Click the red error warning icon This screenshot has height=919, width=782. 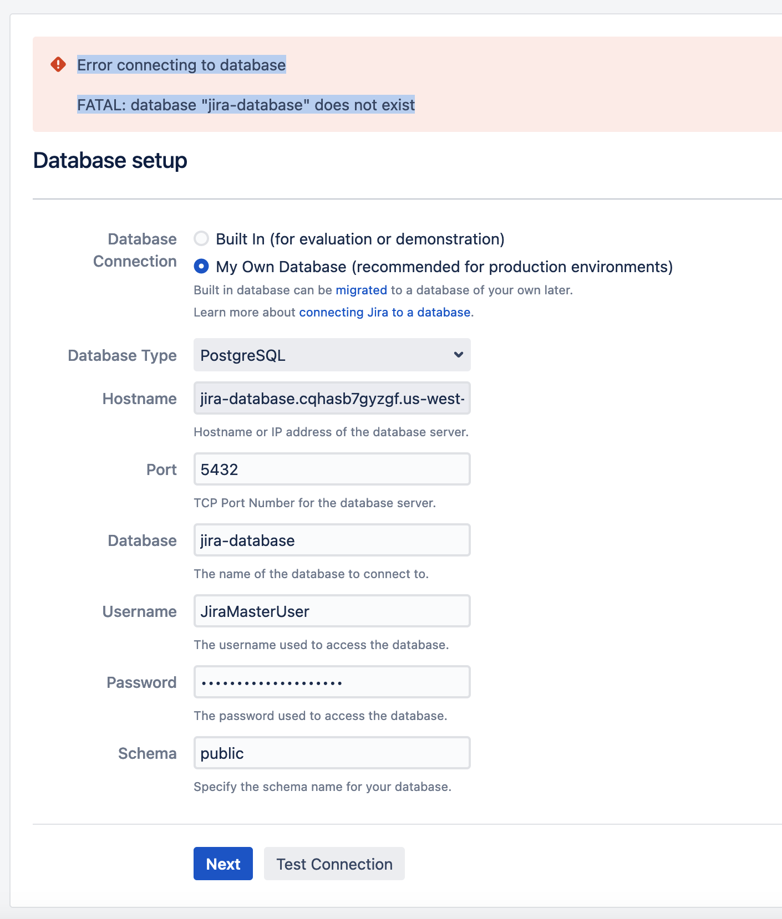coord(58,64)
